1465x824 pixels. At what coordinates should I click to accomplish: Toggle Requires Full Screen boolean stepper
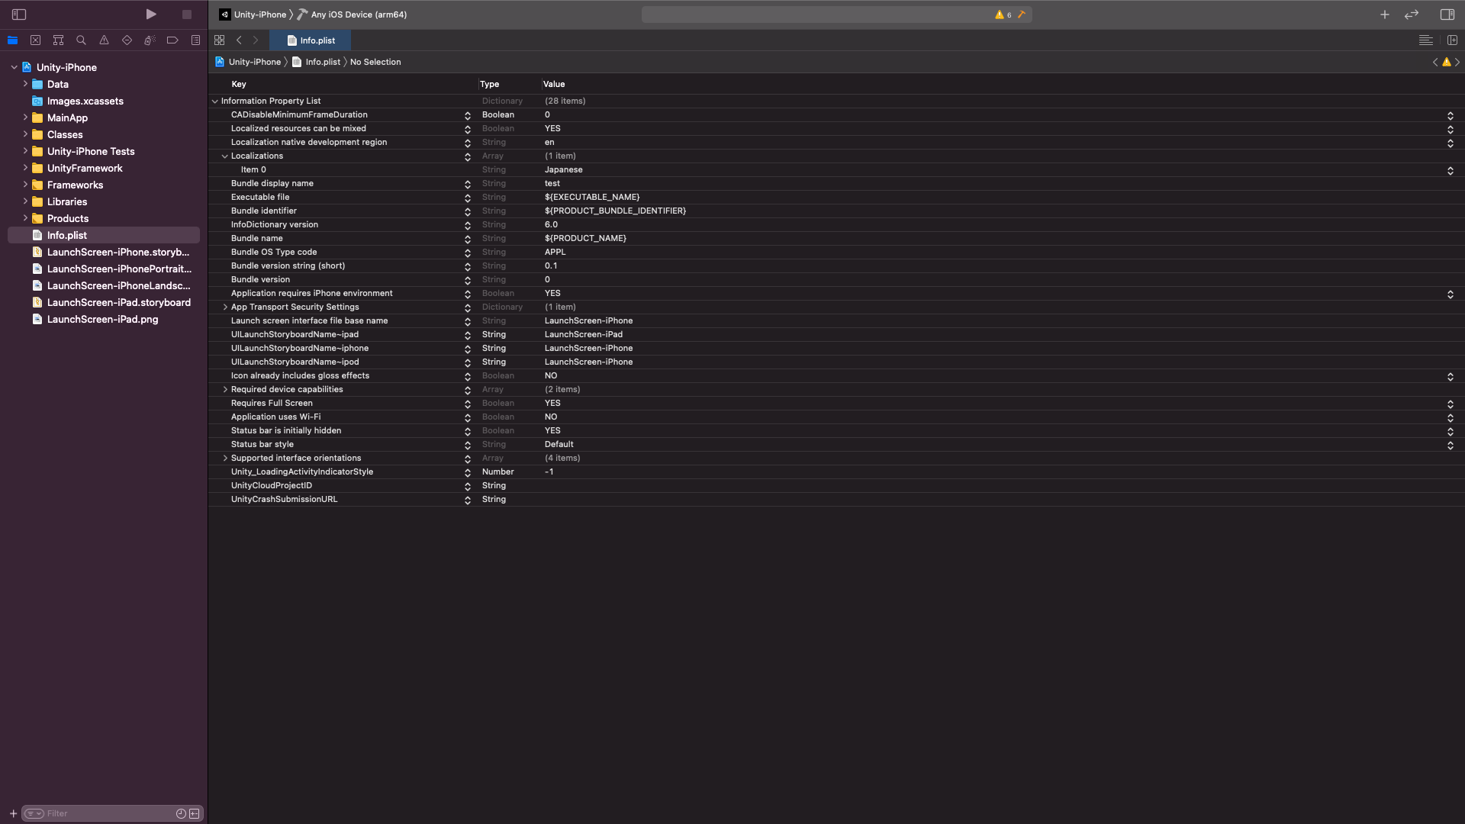tap(1450, 404)
